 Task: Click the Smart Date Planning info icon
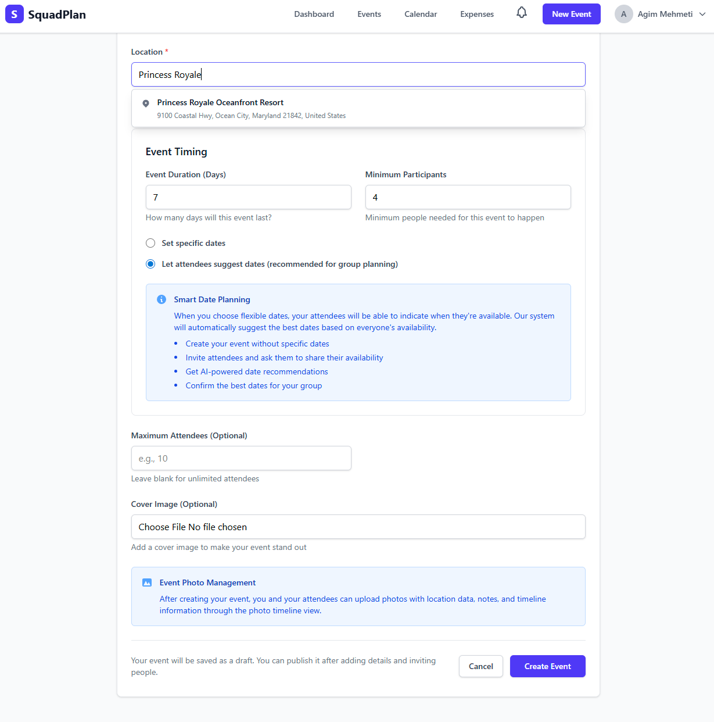pyautogui.click(x=162, y=299)
